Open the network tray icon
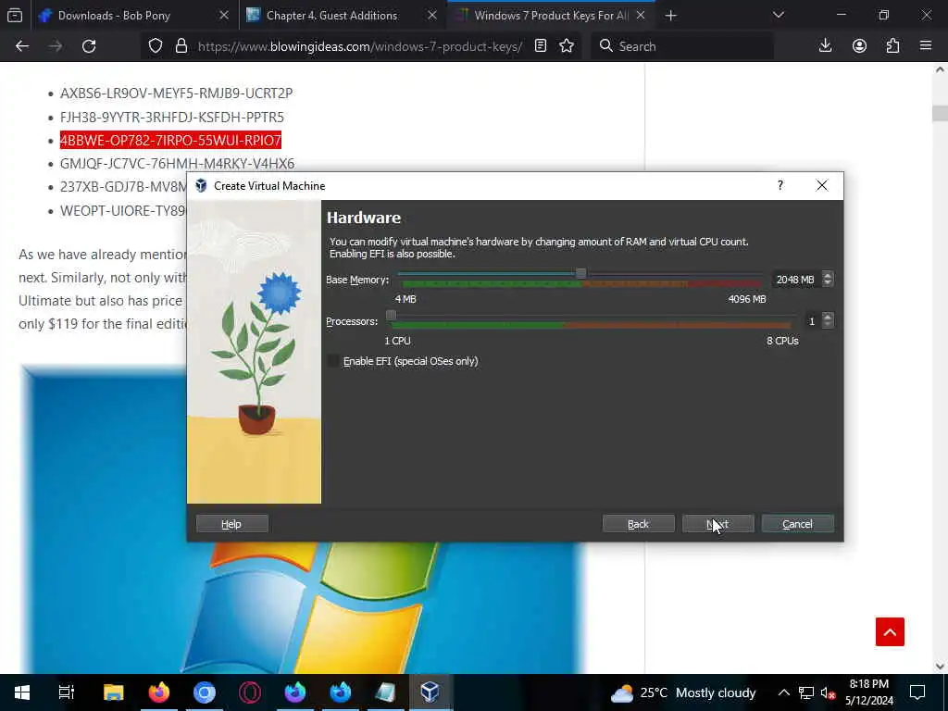The image size is (948, 711). tap(806, 692)
